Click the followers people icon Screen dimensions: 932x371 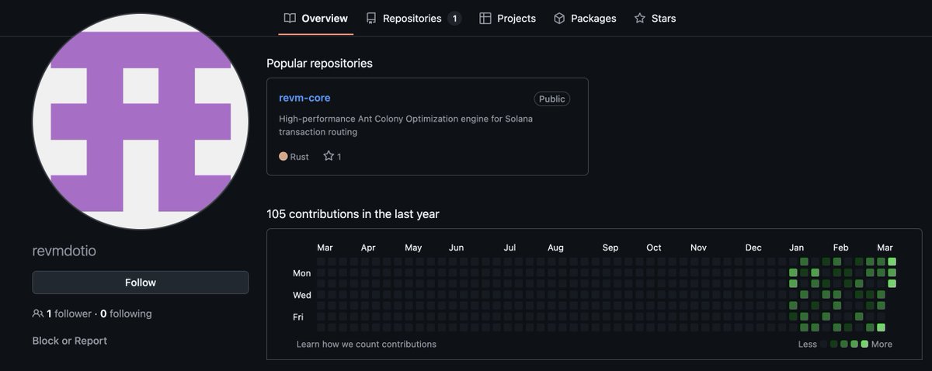[x=38, y=314]
